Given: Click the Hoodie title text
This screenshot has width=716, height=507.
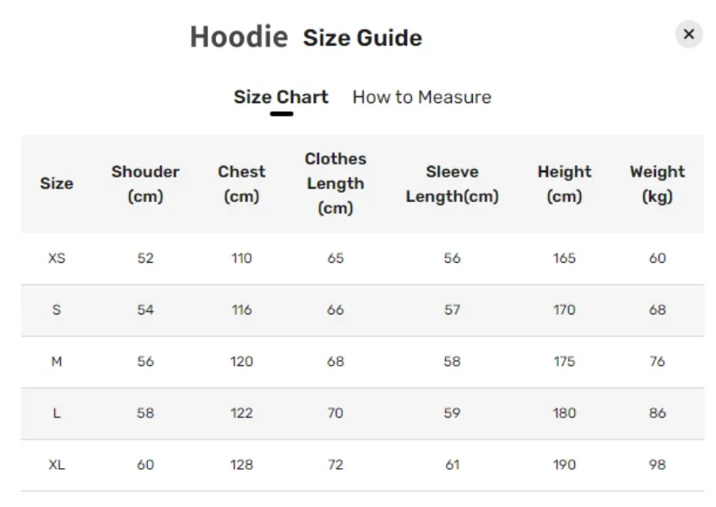Looking at the screenshot, I should click(239, 36).
